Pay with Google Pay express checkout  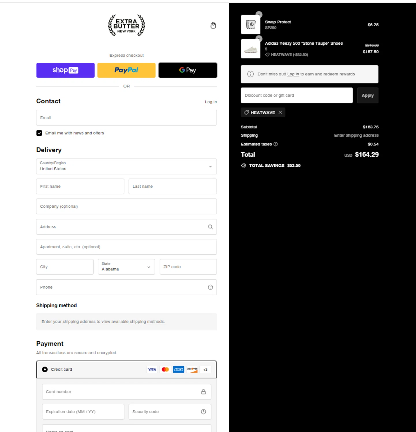[x=188, y=70]
